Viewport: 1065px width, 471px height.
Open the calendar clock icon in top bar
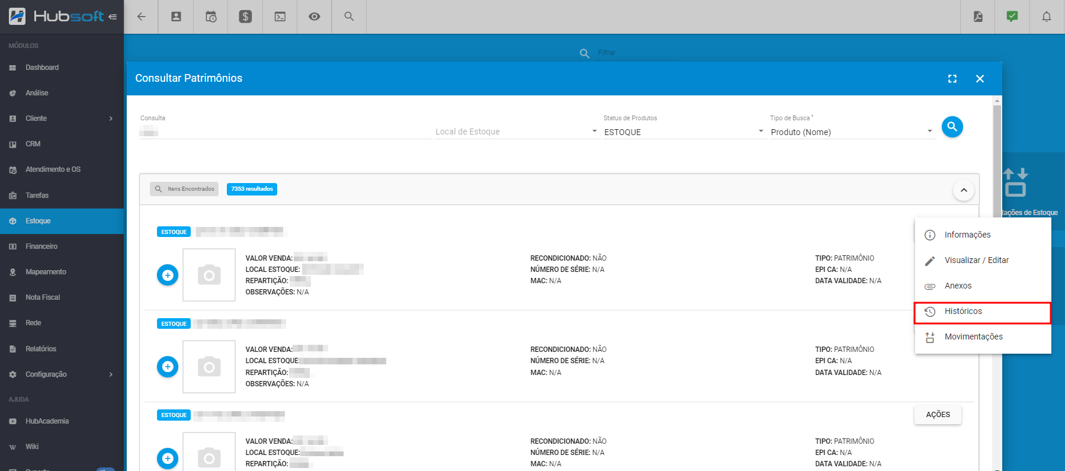(211, 17)
